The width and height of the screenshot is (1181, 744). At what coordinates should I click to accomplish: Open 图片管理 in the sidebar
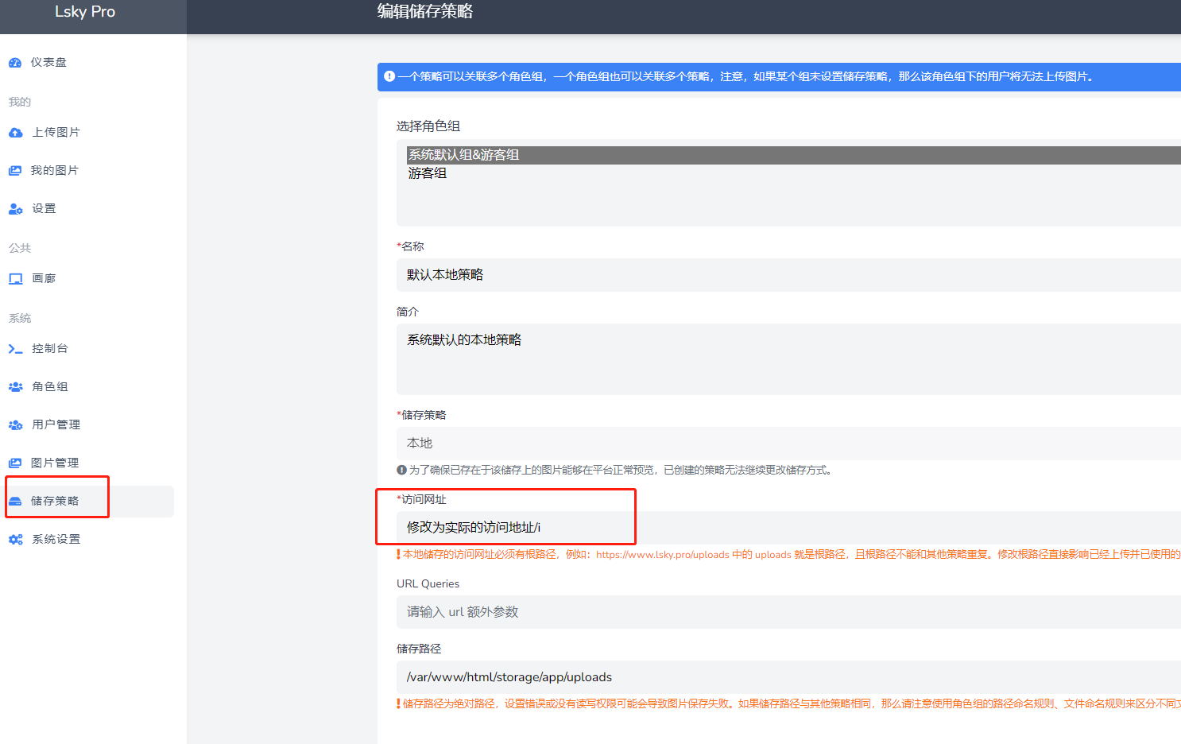(54, 463)
